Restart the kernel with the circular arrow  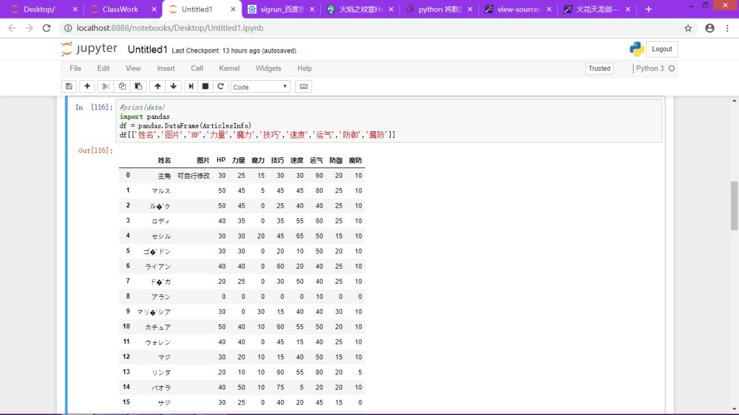coord(220,87)
